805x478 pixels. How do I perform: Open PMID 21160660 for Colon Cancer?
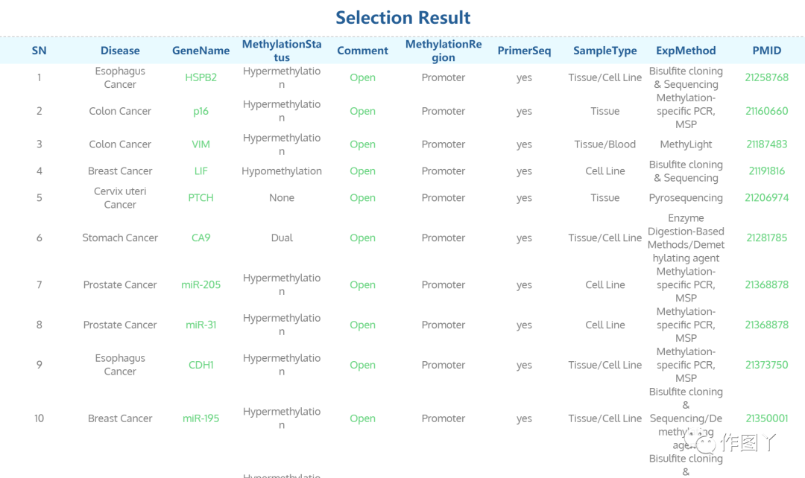click(x=766, y=111)
